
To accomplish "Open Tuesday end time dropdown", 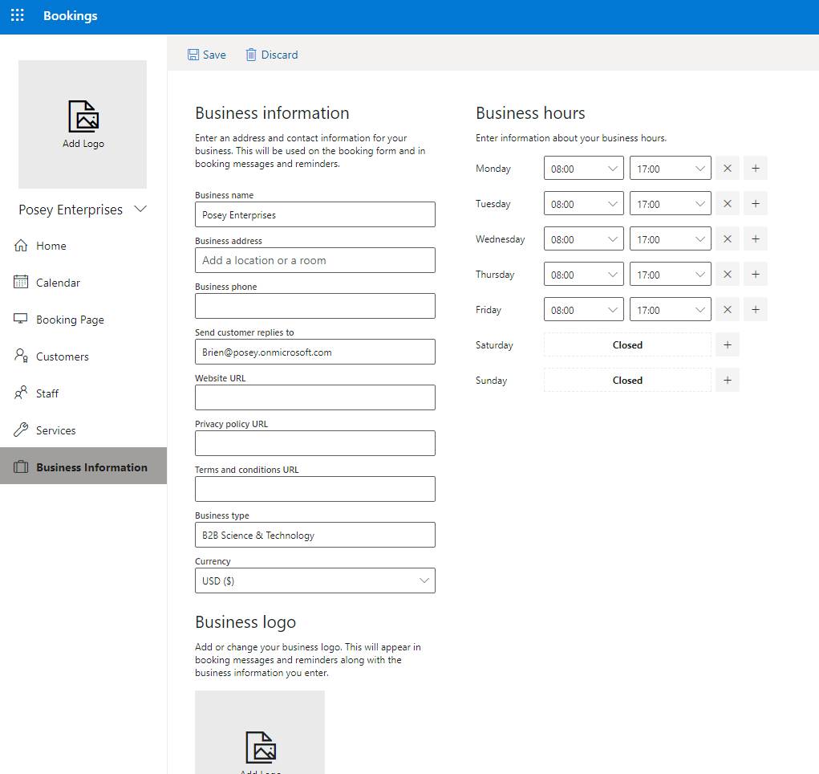I will tap(670, 203).
